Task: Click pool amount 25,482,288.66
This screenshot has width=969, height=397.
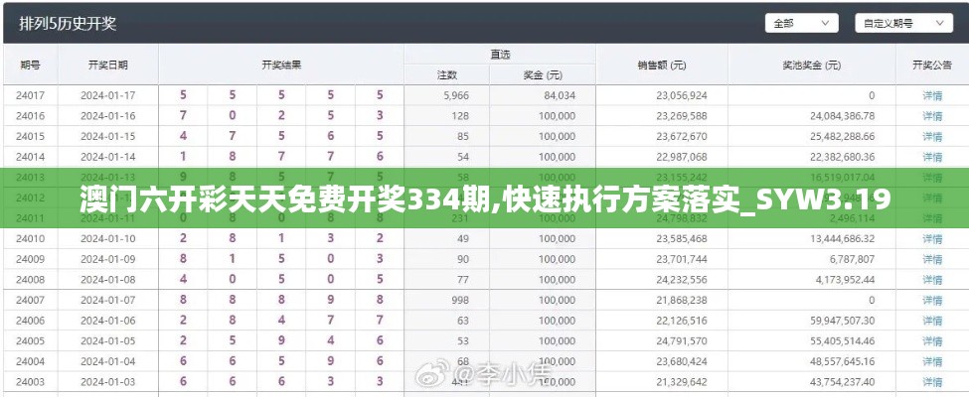Action: [843, 136]
